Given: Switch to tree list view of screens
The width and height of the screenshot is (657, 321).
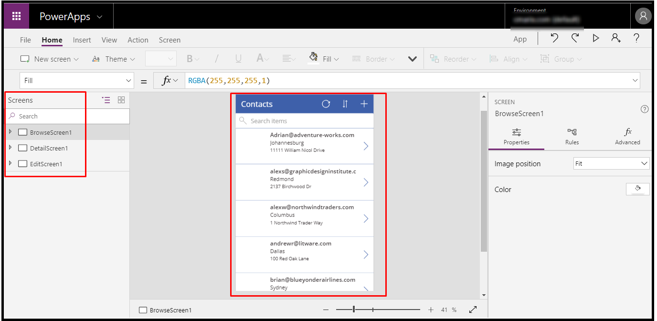Looking at the screenshot, I should (106, 100).
